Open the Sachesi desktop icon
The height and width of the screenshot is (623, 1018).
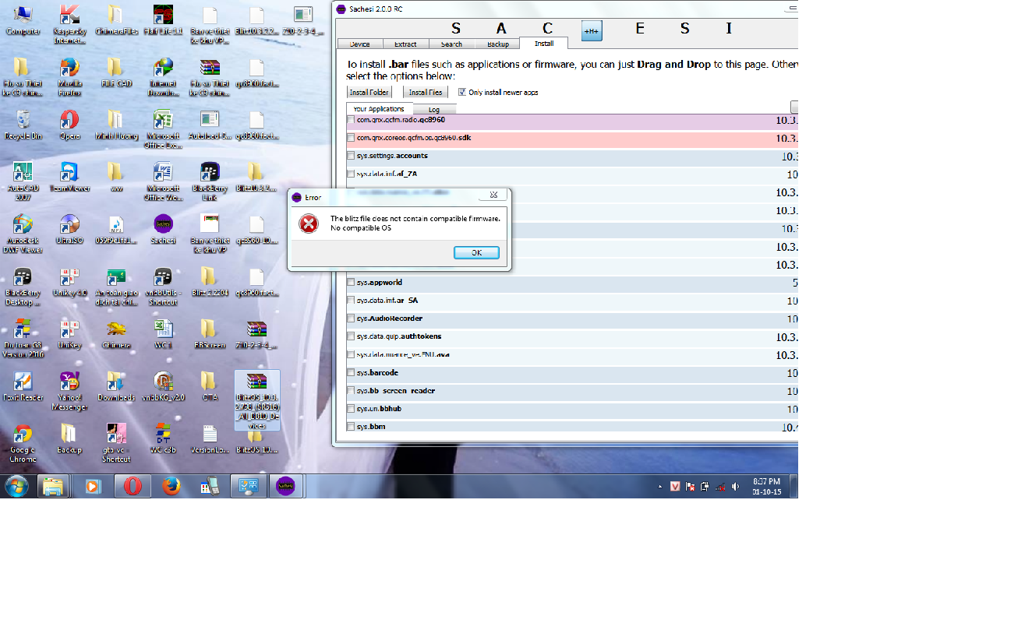click(162, 229)
